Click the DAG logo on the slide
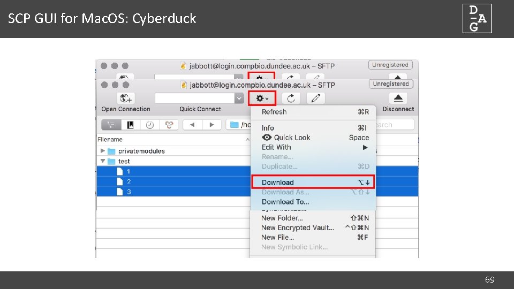514x289 pixels. coord(477,18)
